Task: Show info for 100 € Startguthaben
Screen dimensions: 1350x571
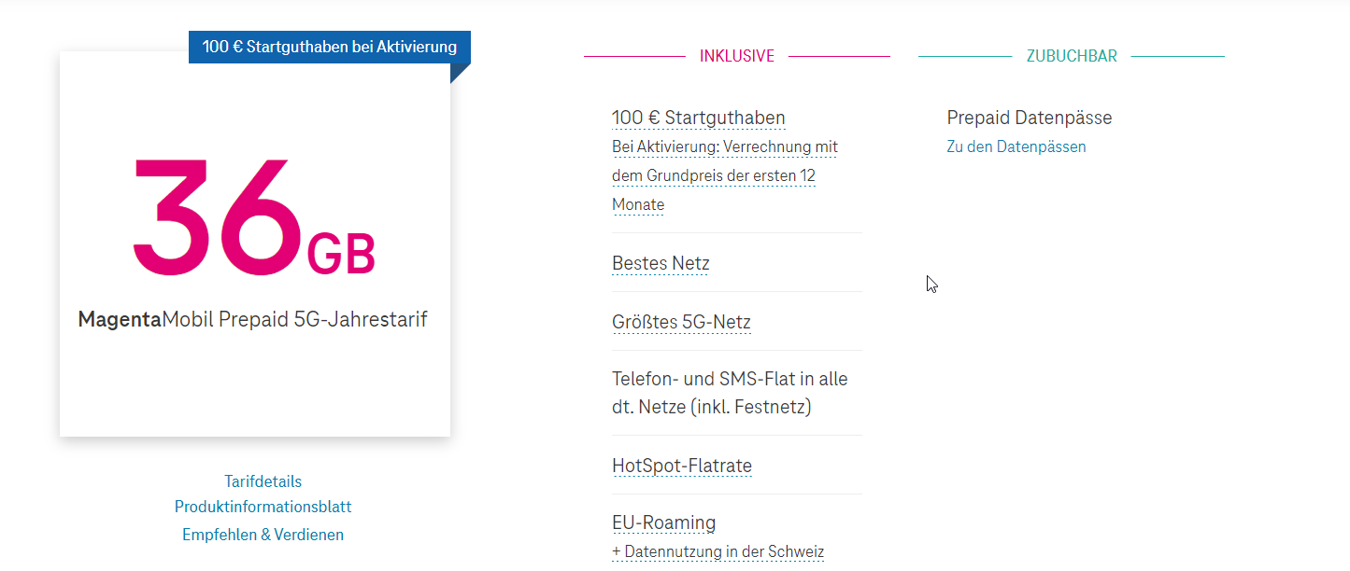Action: [698, 118]
